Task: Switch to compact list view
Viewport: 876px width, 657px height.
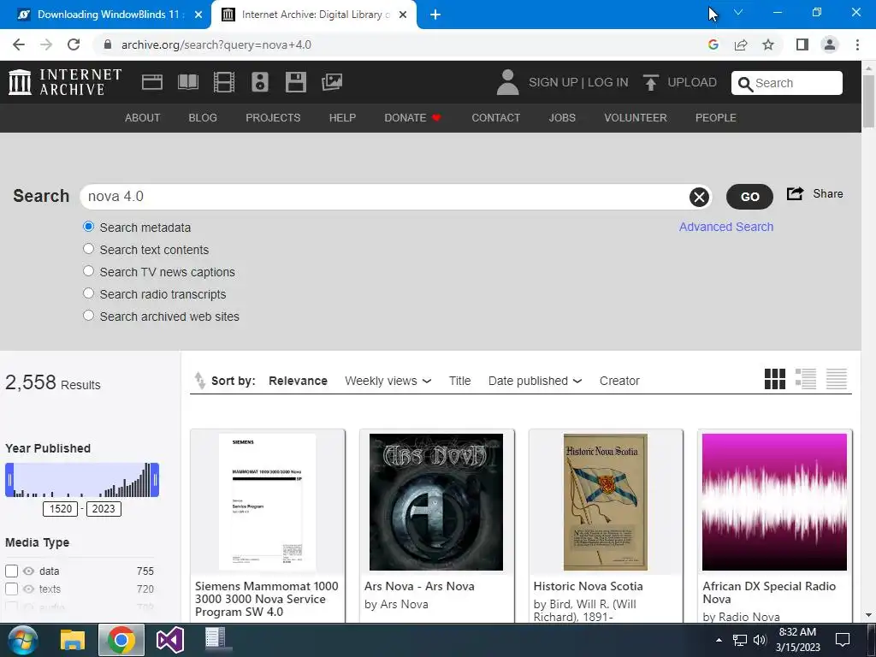Action: (837, 379)
